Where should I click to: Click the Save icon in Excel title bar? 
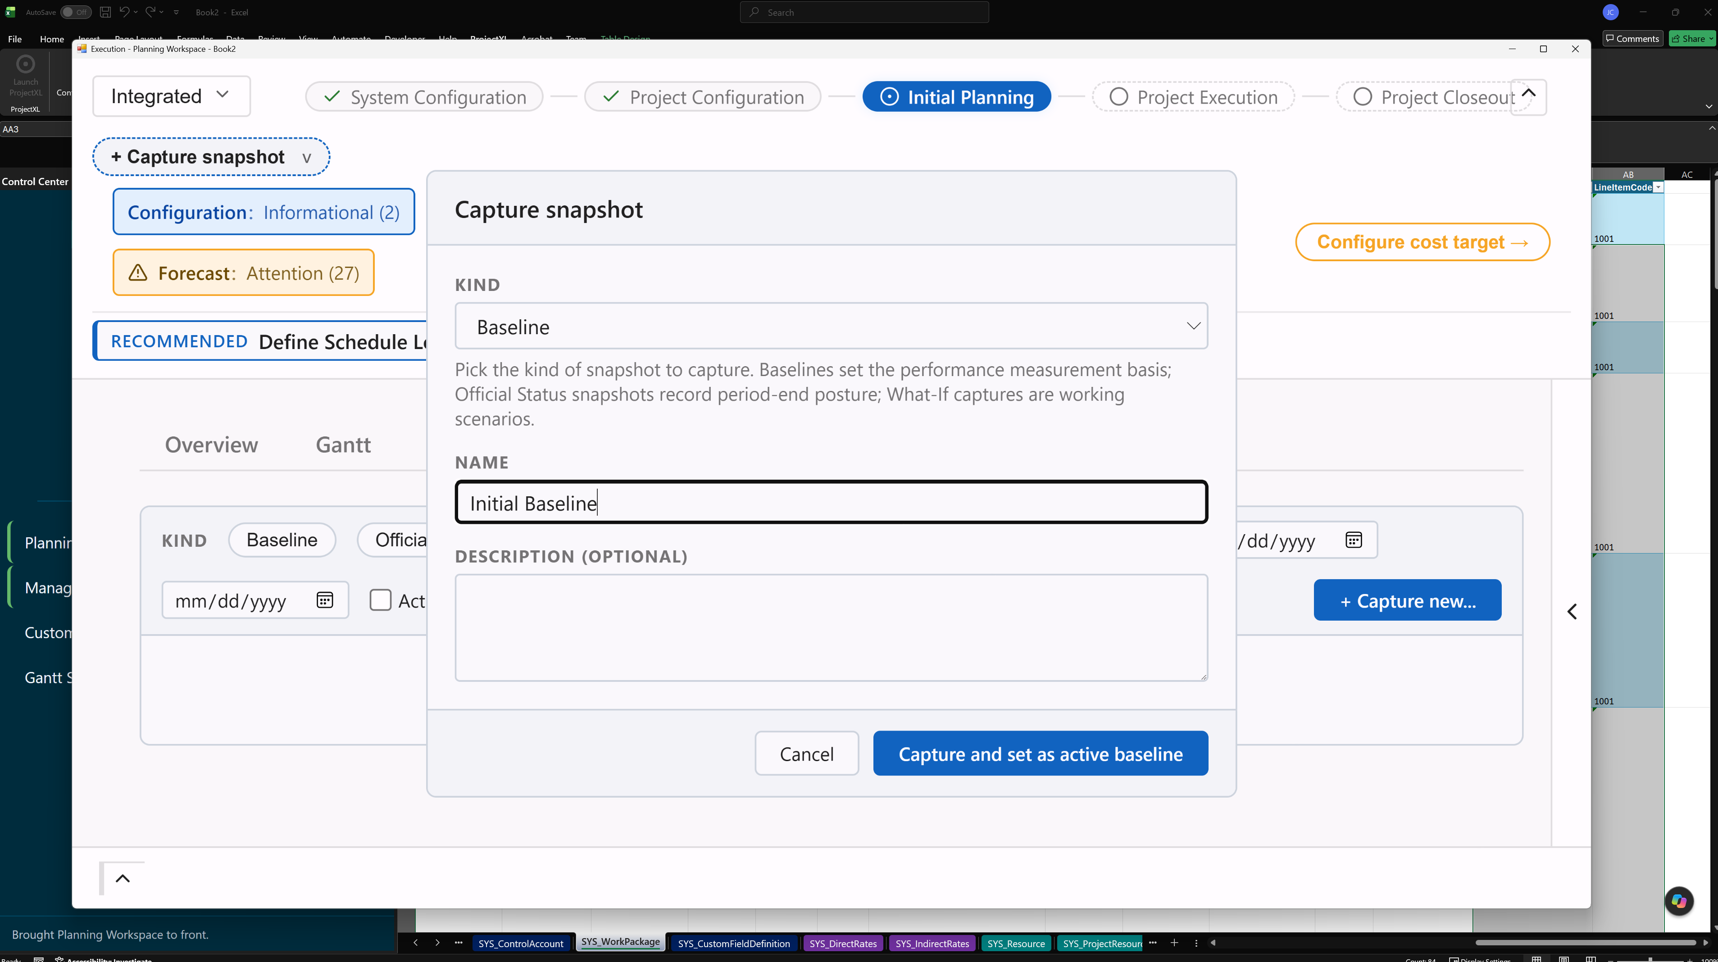(105, 12)
